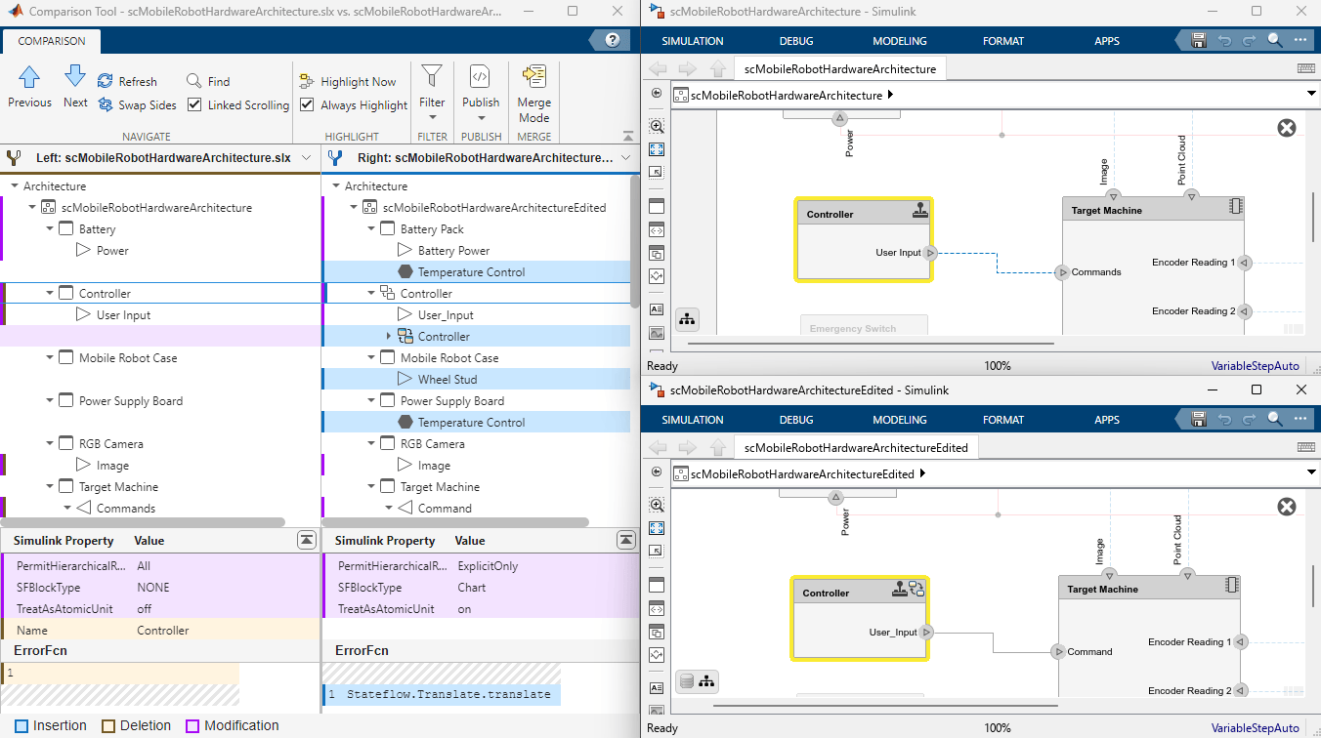Select Image tool in top Simulink palette
Image resolution: width=1321 pixels, height=738 pixels.
[657, 333]
